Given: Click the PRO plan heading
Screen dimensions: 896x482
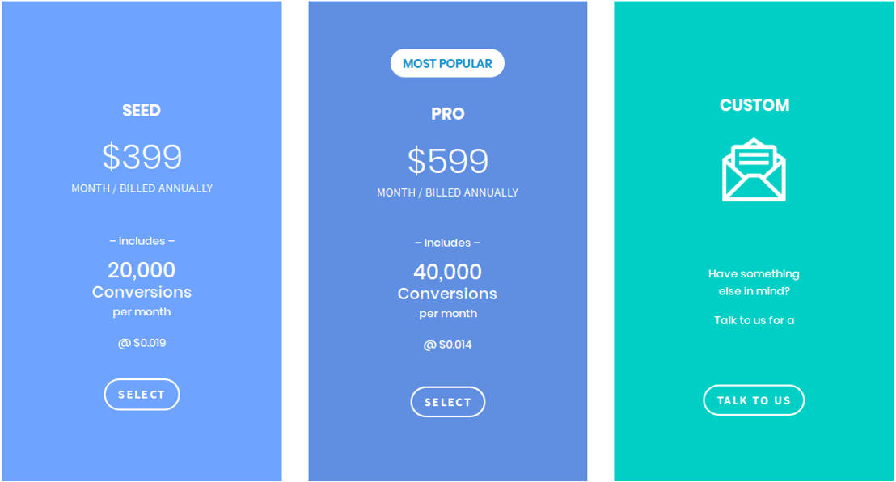Looking at the screenshot, I should click(x=448, y=114).
